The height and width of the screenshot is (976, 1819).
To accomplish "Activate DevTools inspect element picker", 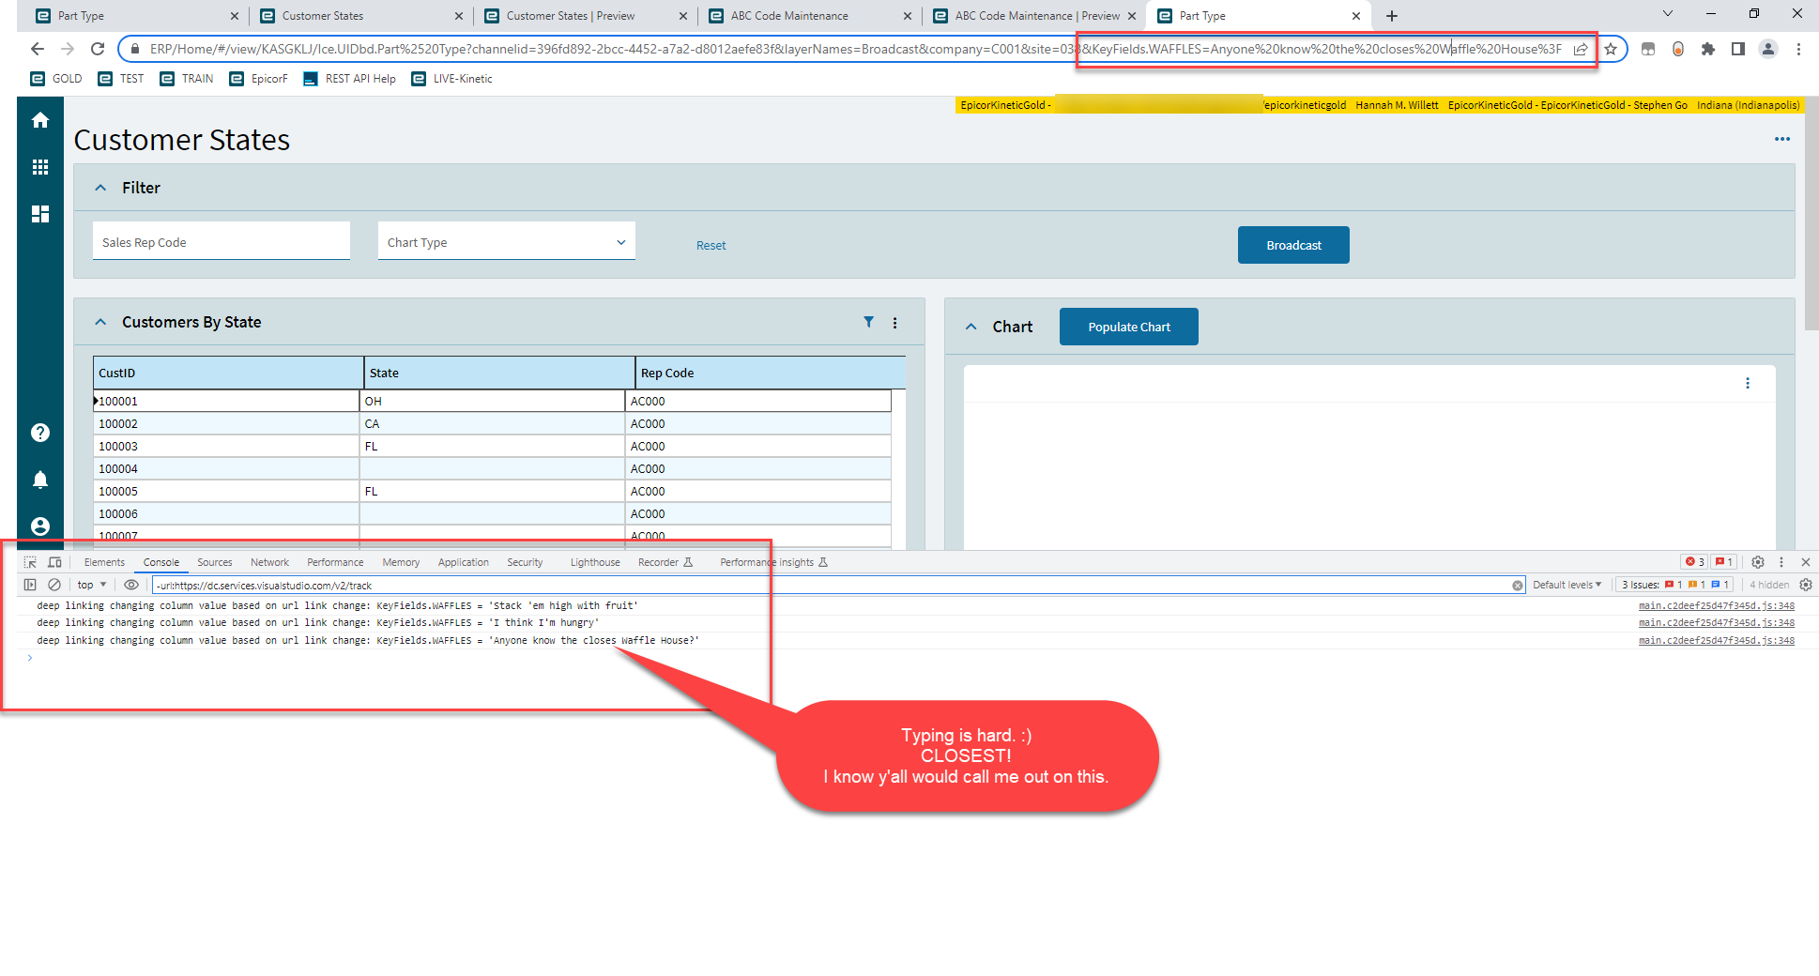I will click(x=30, y=562).
